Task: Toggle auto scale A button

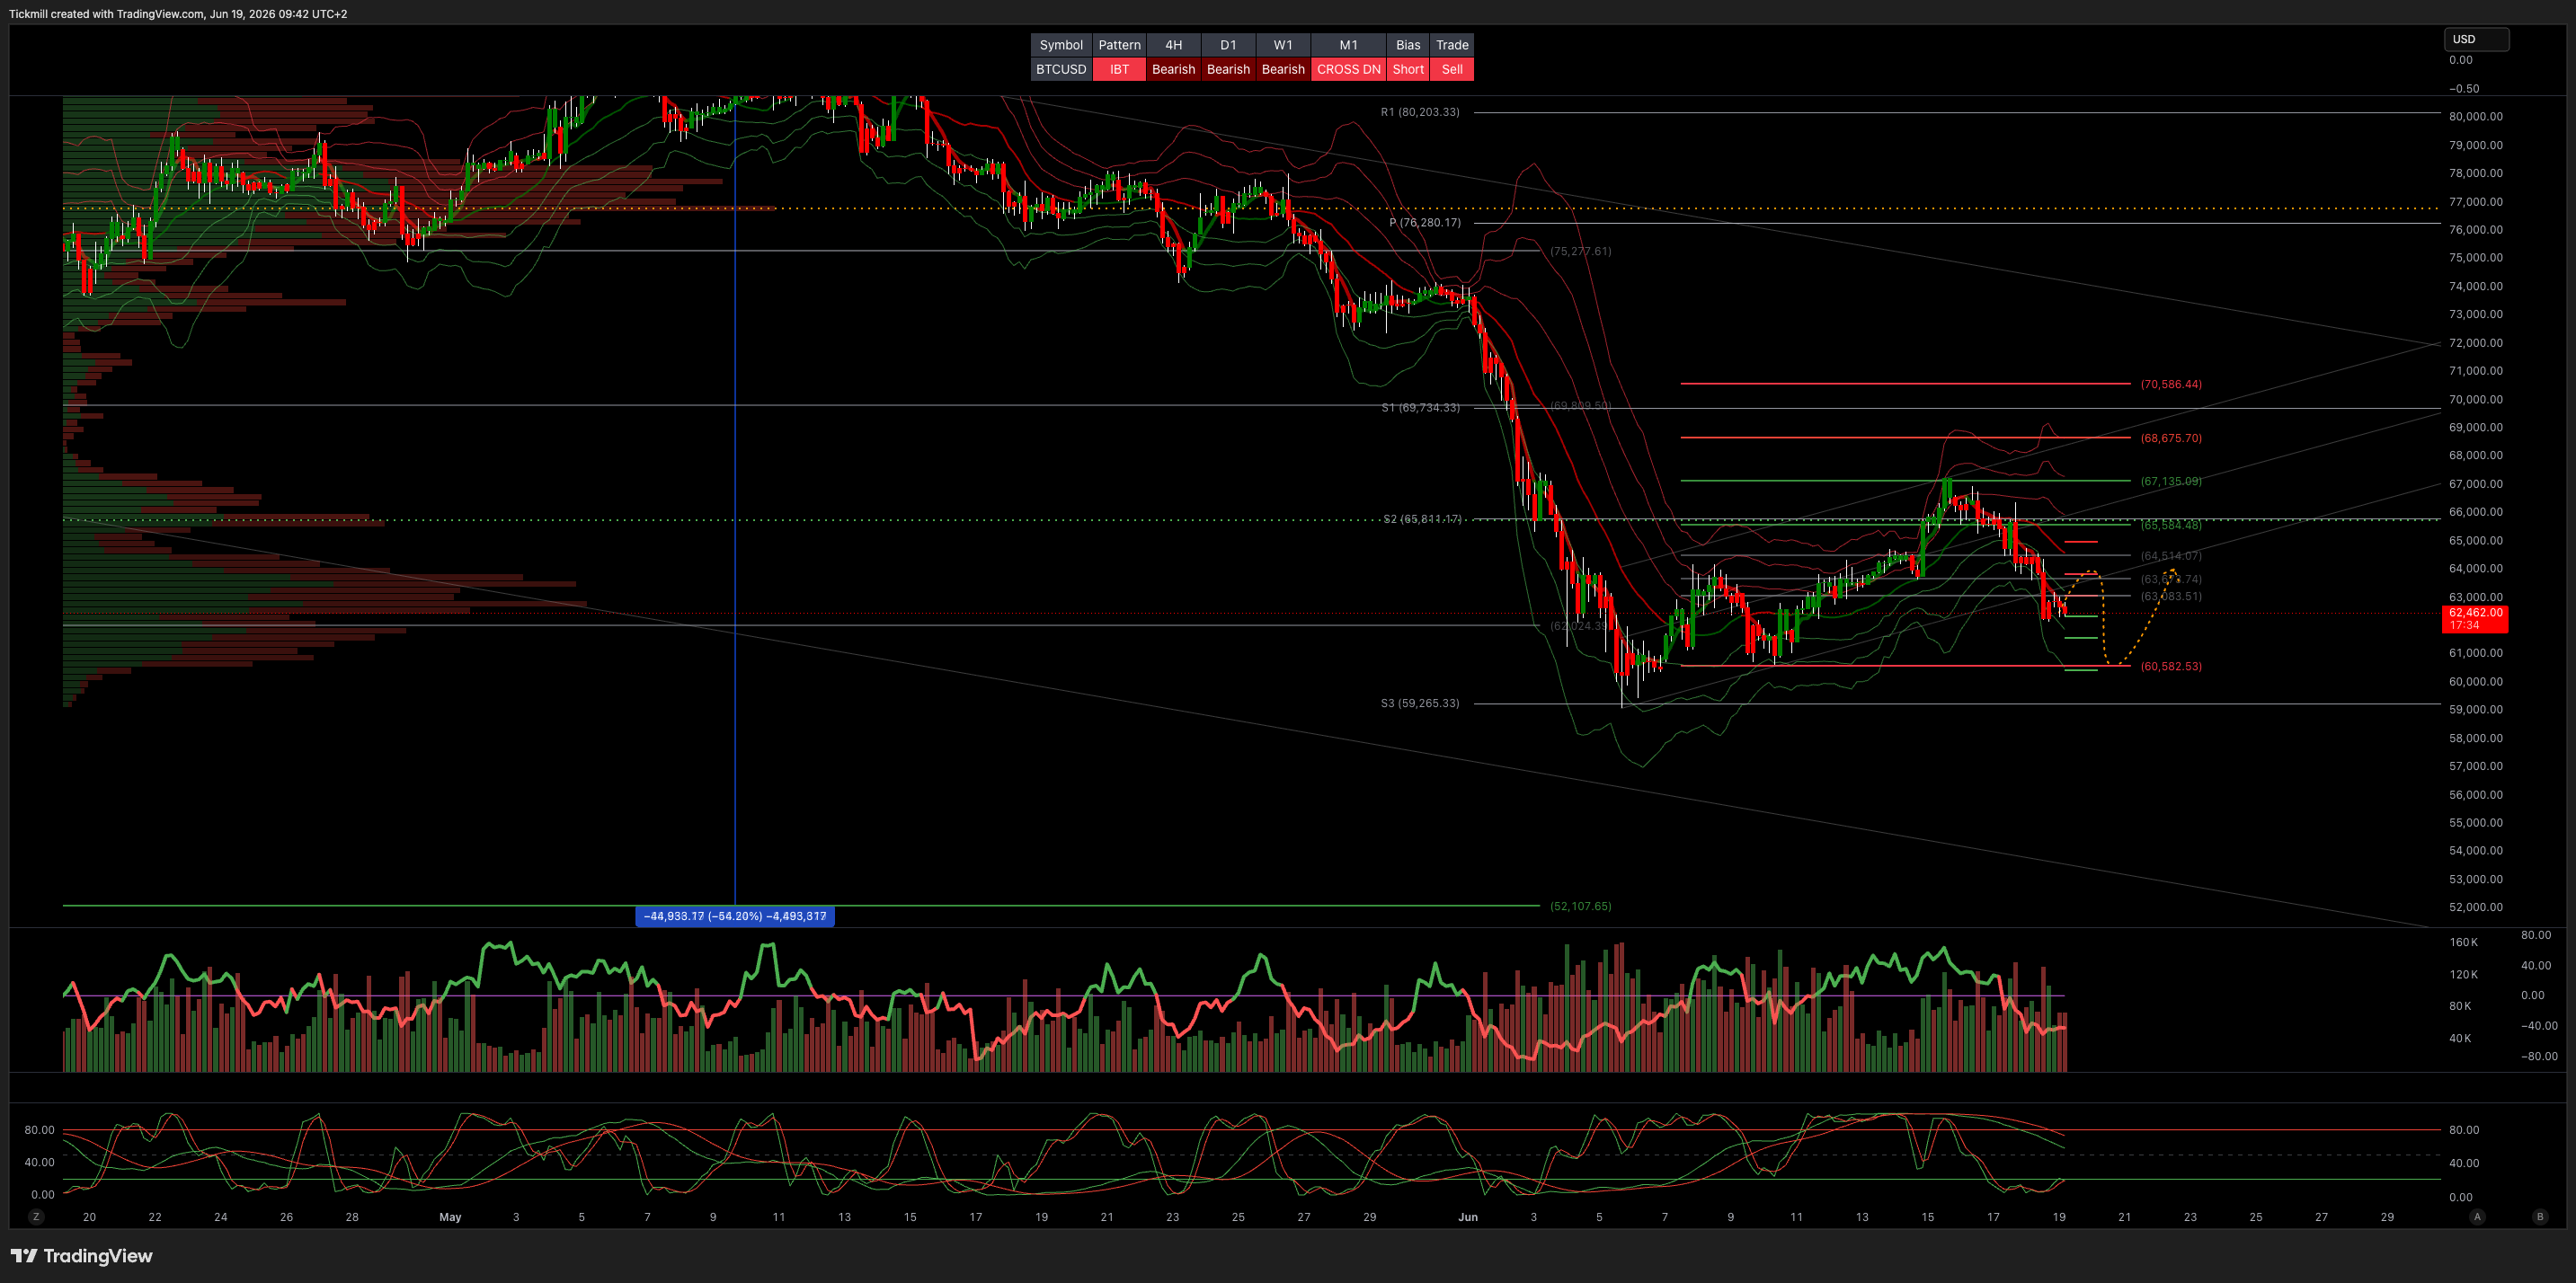Action: pos(2477,1216)
